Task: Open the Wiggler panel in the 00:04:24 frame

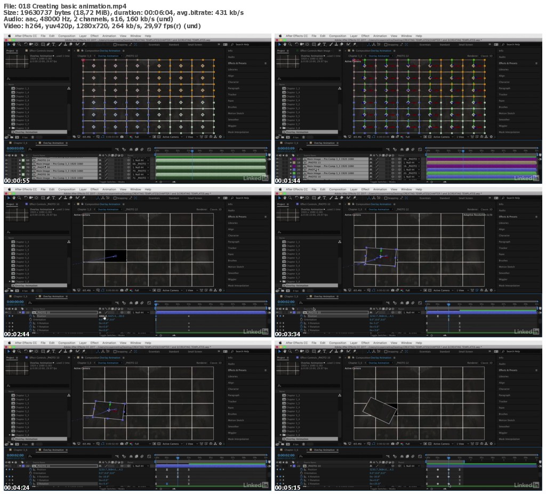Action: (232, 433)
